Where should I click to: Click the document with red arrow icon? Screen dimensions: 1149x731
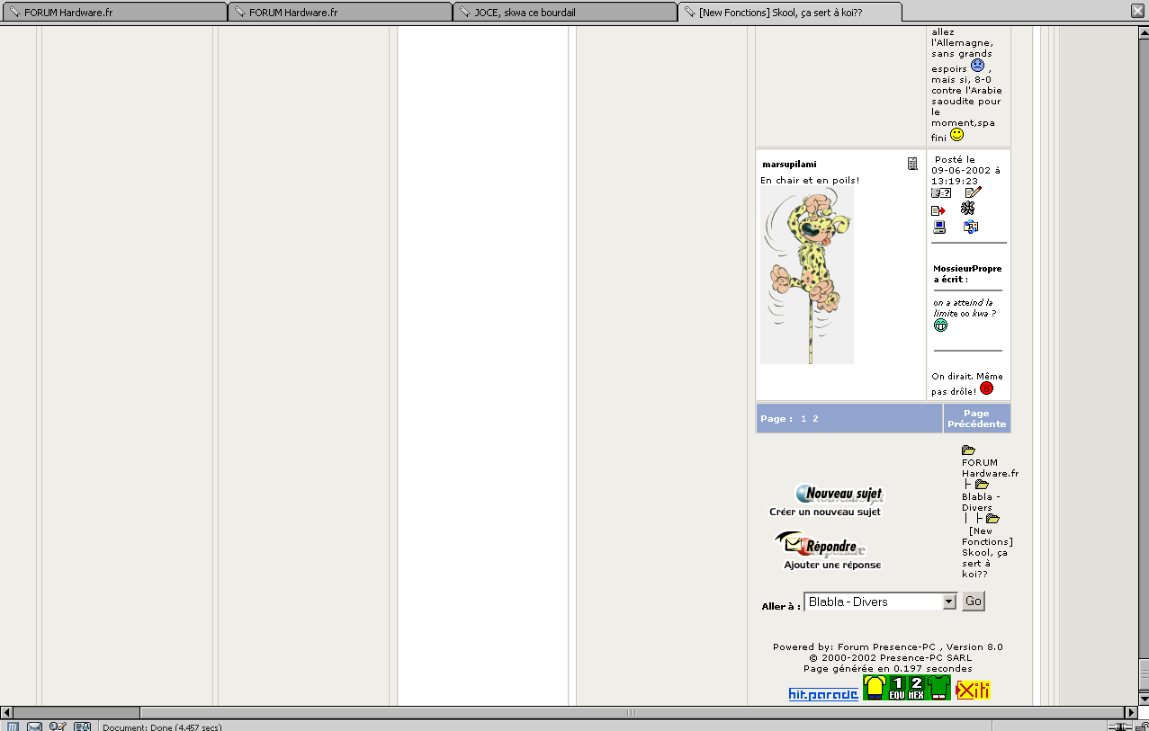(938, 210)
